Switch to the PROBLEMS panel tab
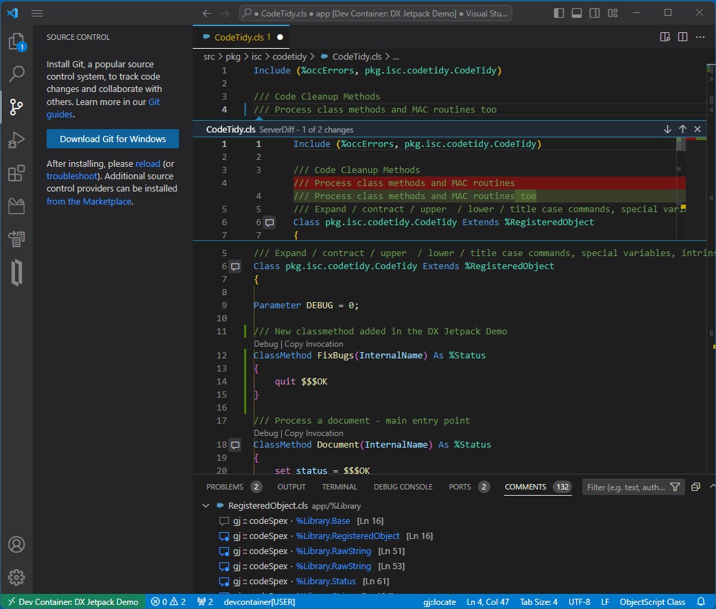The image size is (716, 609). [225, 487]
